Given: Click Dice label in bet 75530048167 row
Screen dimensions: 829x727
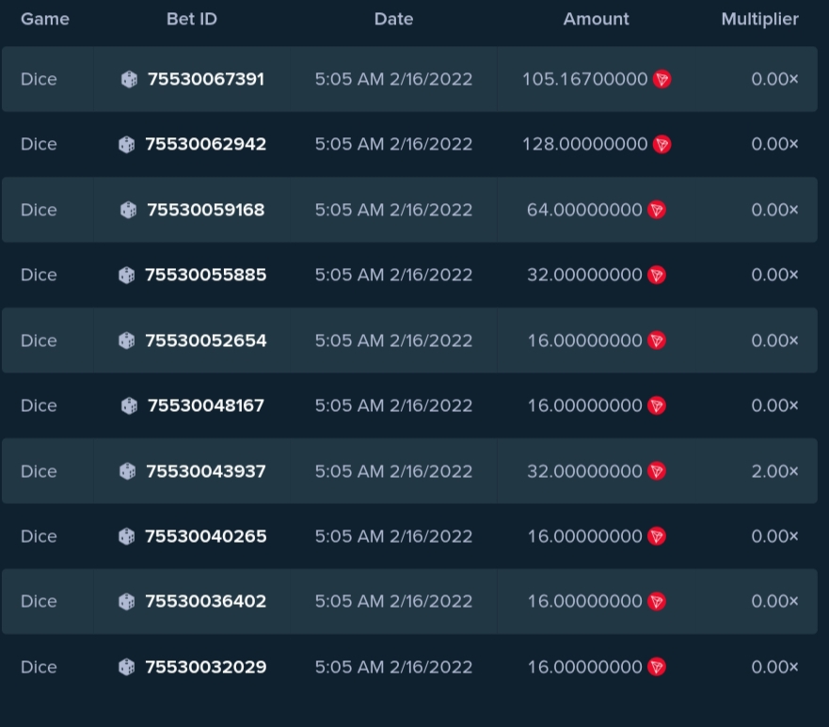Looking at the screenshot, I should pos(39,405).
